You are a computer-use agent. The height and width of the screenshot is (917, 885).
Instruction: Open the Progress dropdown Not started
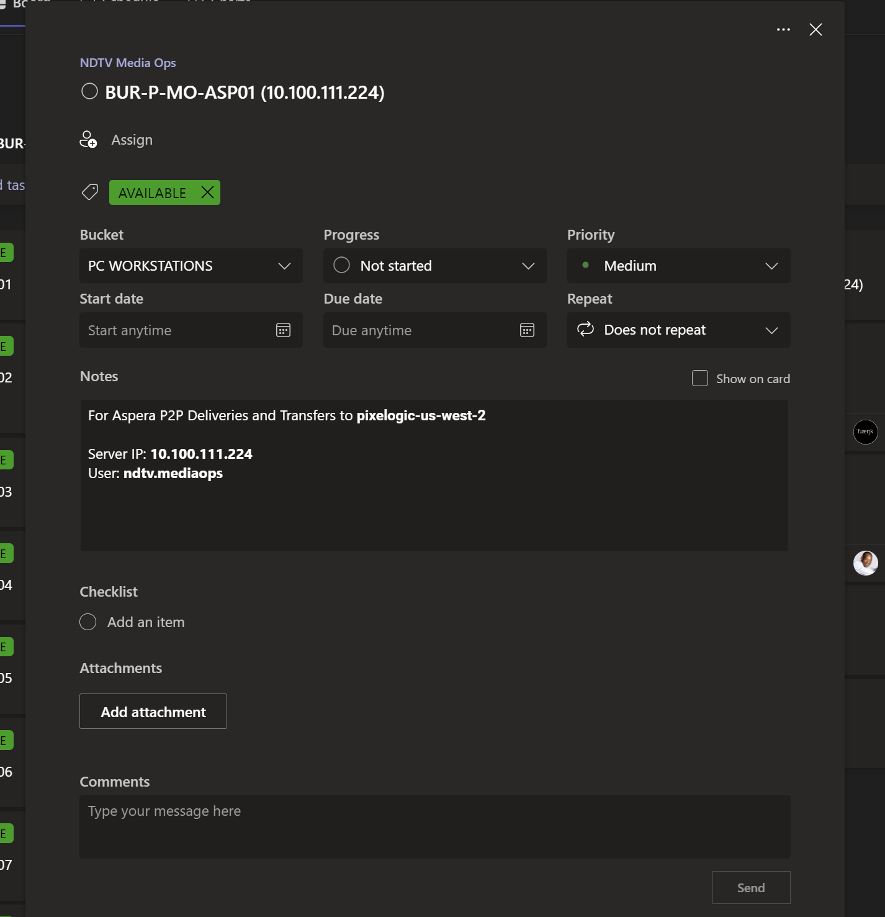click(x=435, y=266)
